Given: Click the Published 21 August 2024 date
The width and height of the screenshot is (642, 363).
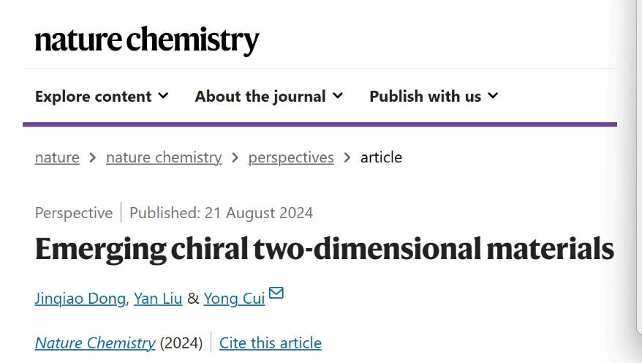Looking at the screenshot, I should [221, 213].
